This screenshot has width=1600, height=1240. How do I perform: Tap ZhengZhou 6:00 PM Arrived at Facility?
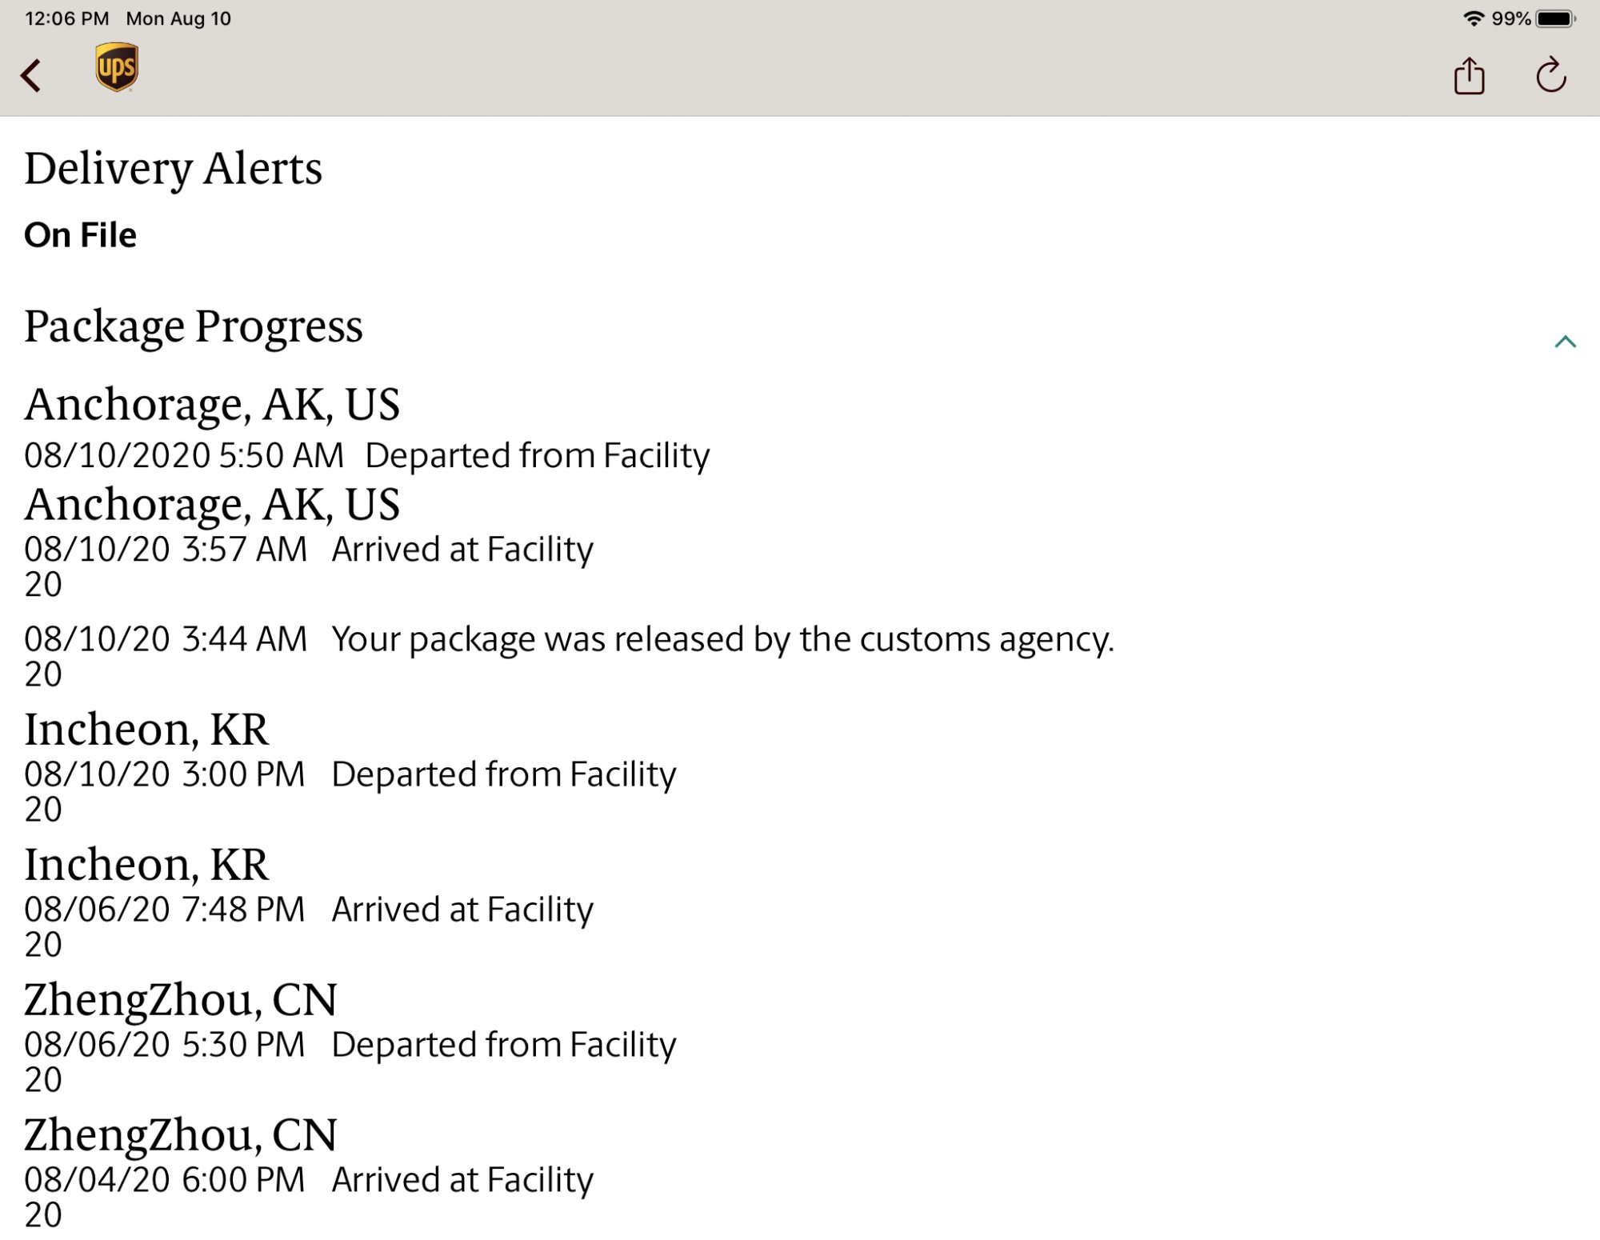click(x=462, y=1180)
